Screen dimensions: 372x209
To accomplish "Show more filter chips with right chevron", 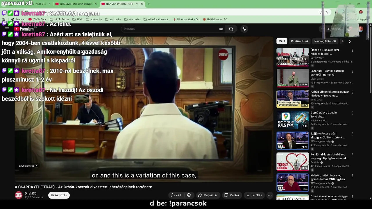I will pos(350,42).
